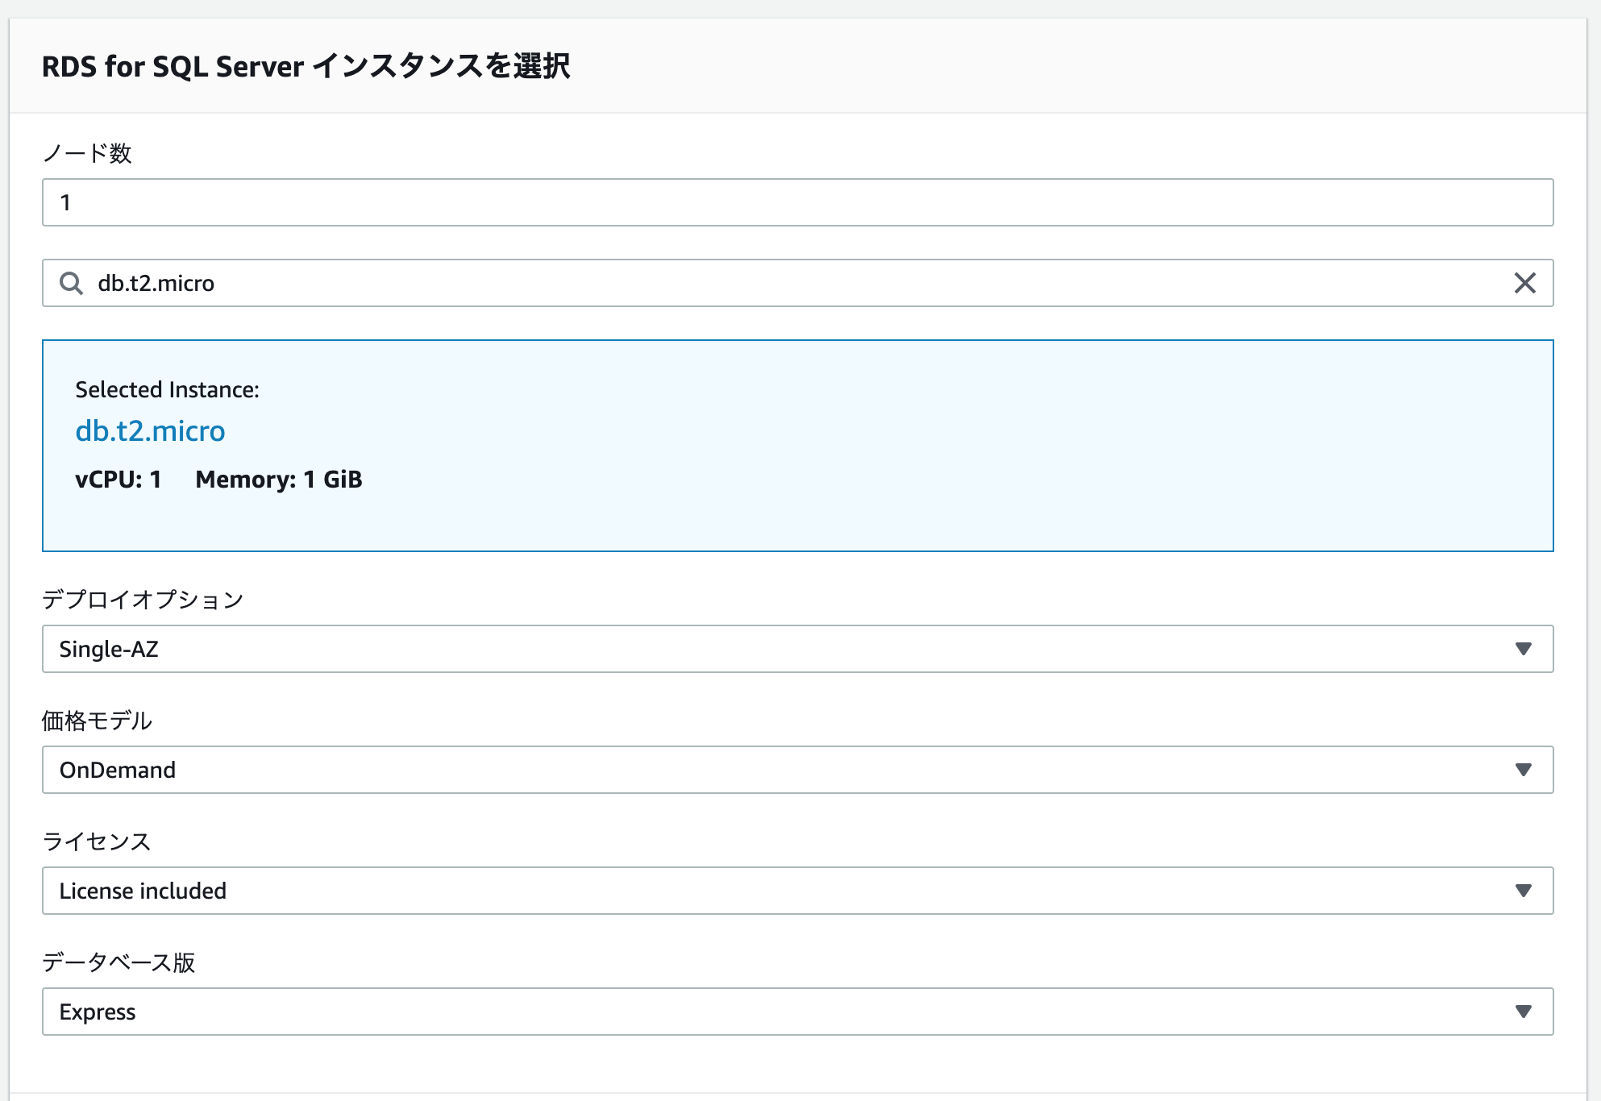Click the 価格モデル label
The width and height of the screenshot is (1601, 1101).
[97, 721]
